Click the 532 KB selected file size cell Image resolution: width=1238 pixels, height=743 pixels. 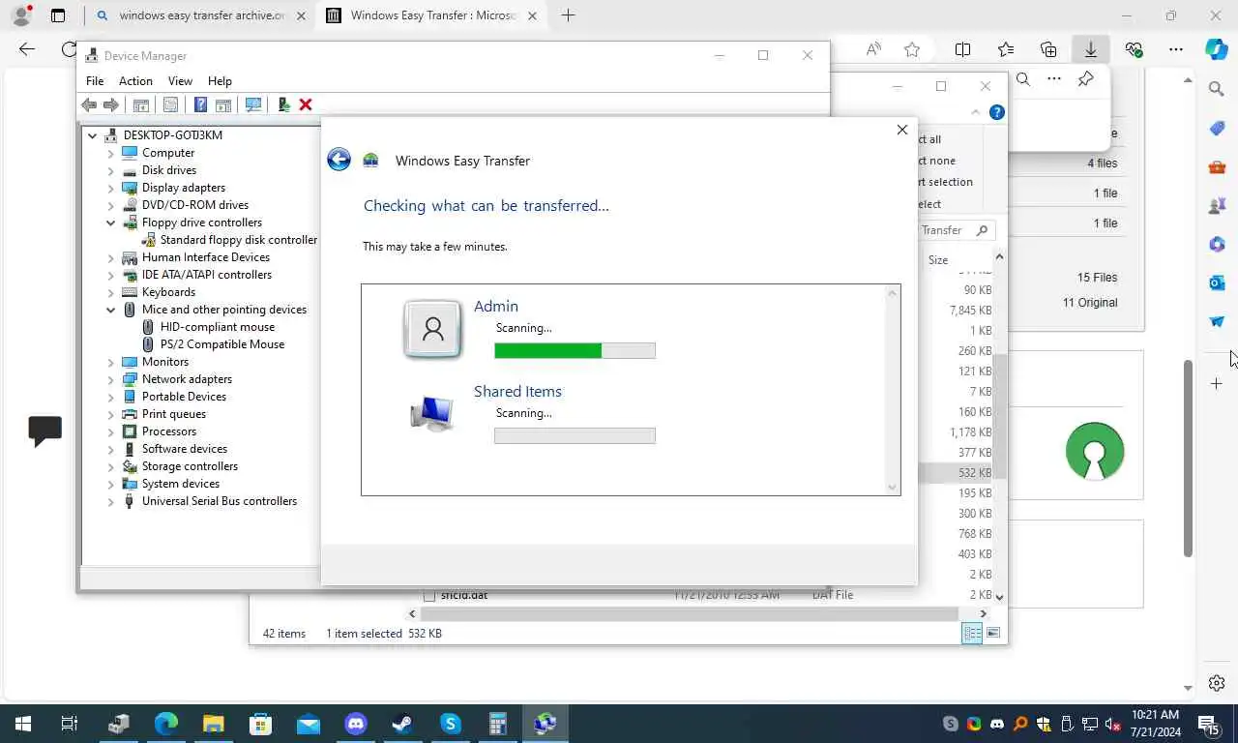click(x=974, y=473)
